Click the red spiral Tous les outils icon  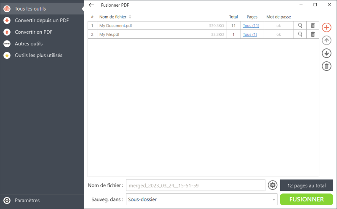[x=7, y=9]
